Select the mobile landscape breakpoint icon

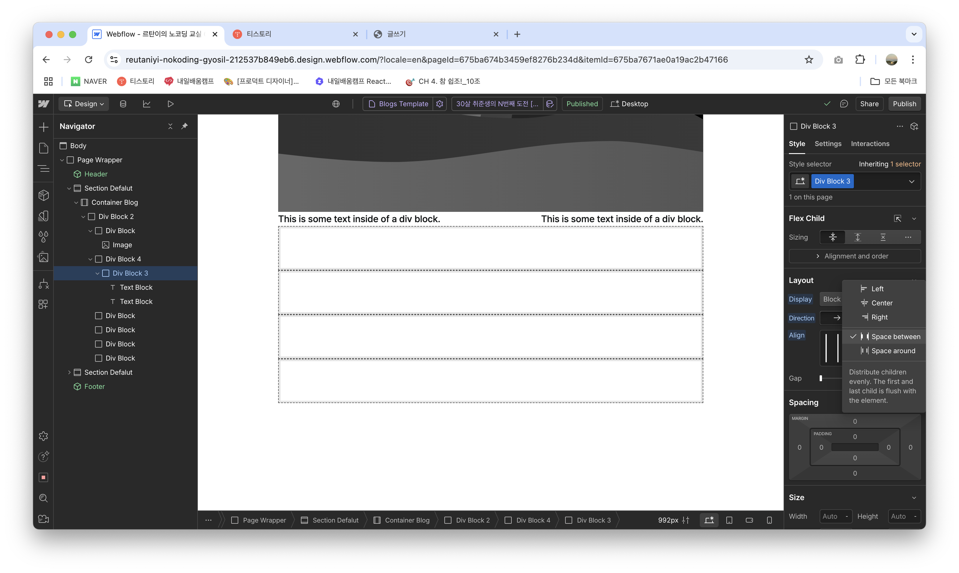749,520
